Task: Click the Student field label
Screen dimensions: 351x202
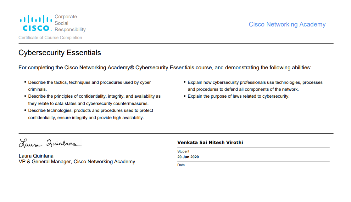Action: coord(183,151)
